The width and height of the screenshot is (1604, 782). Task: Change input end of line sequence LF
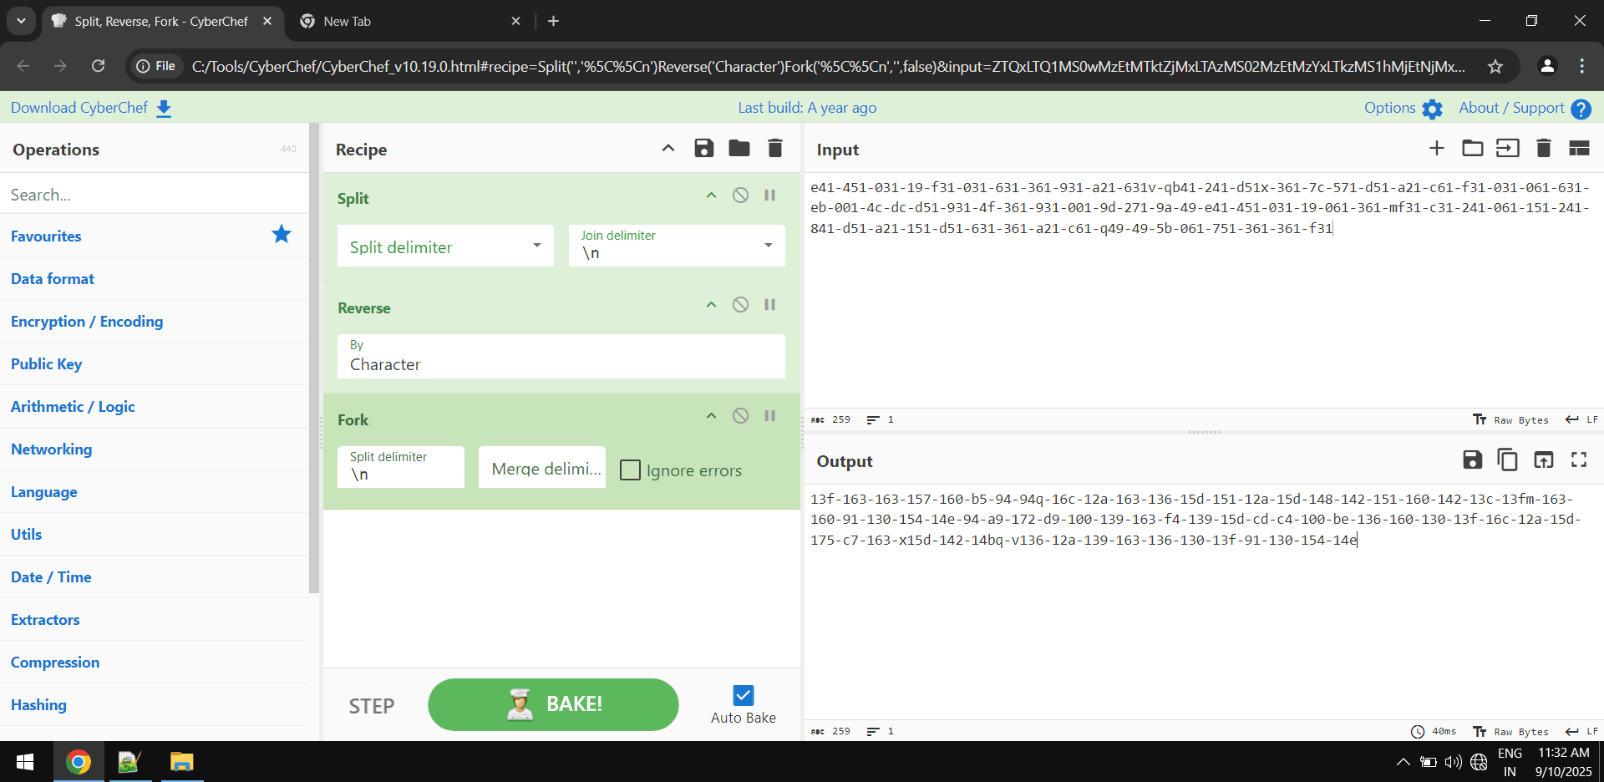(x=1581, y=419)
